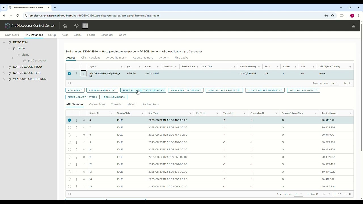Expand agent row detail chevron
Viewport: 363px width, 204px height.
83,73
